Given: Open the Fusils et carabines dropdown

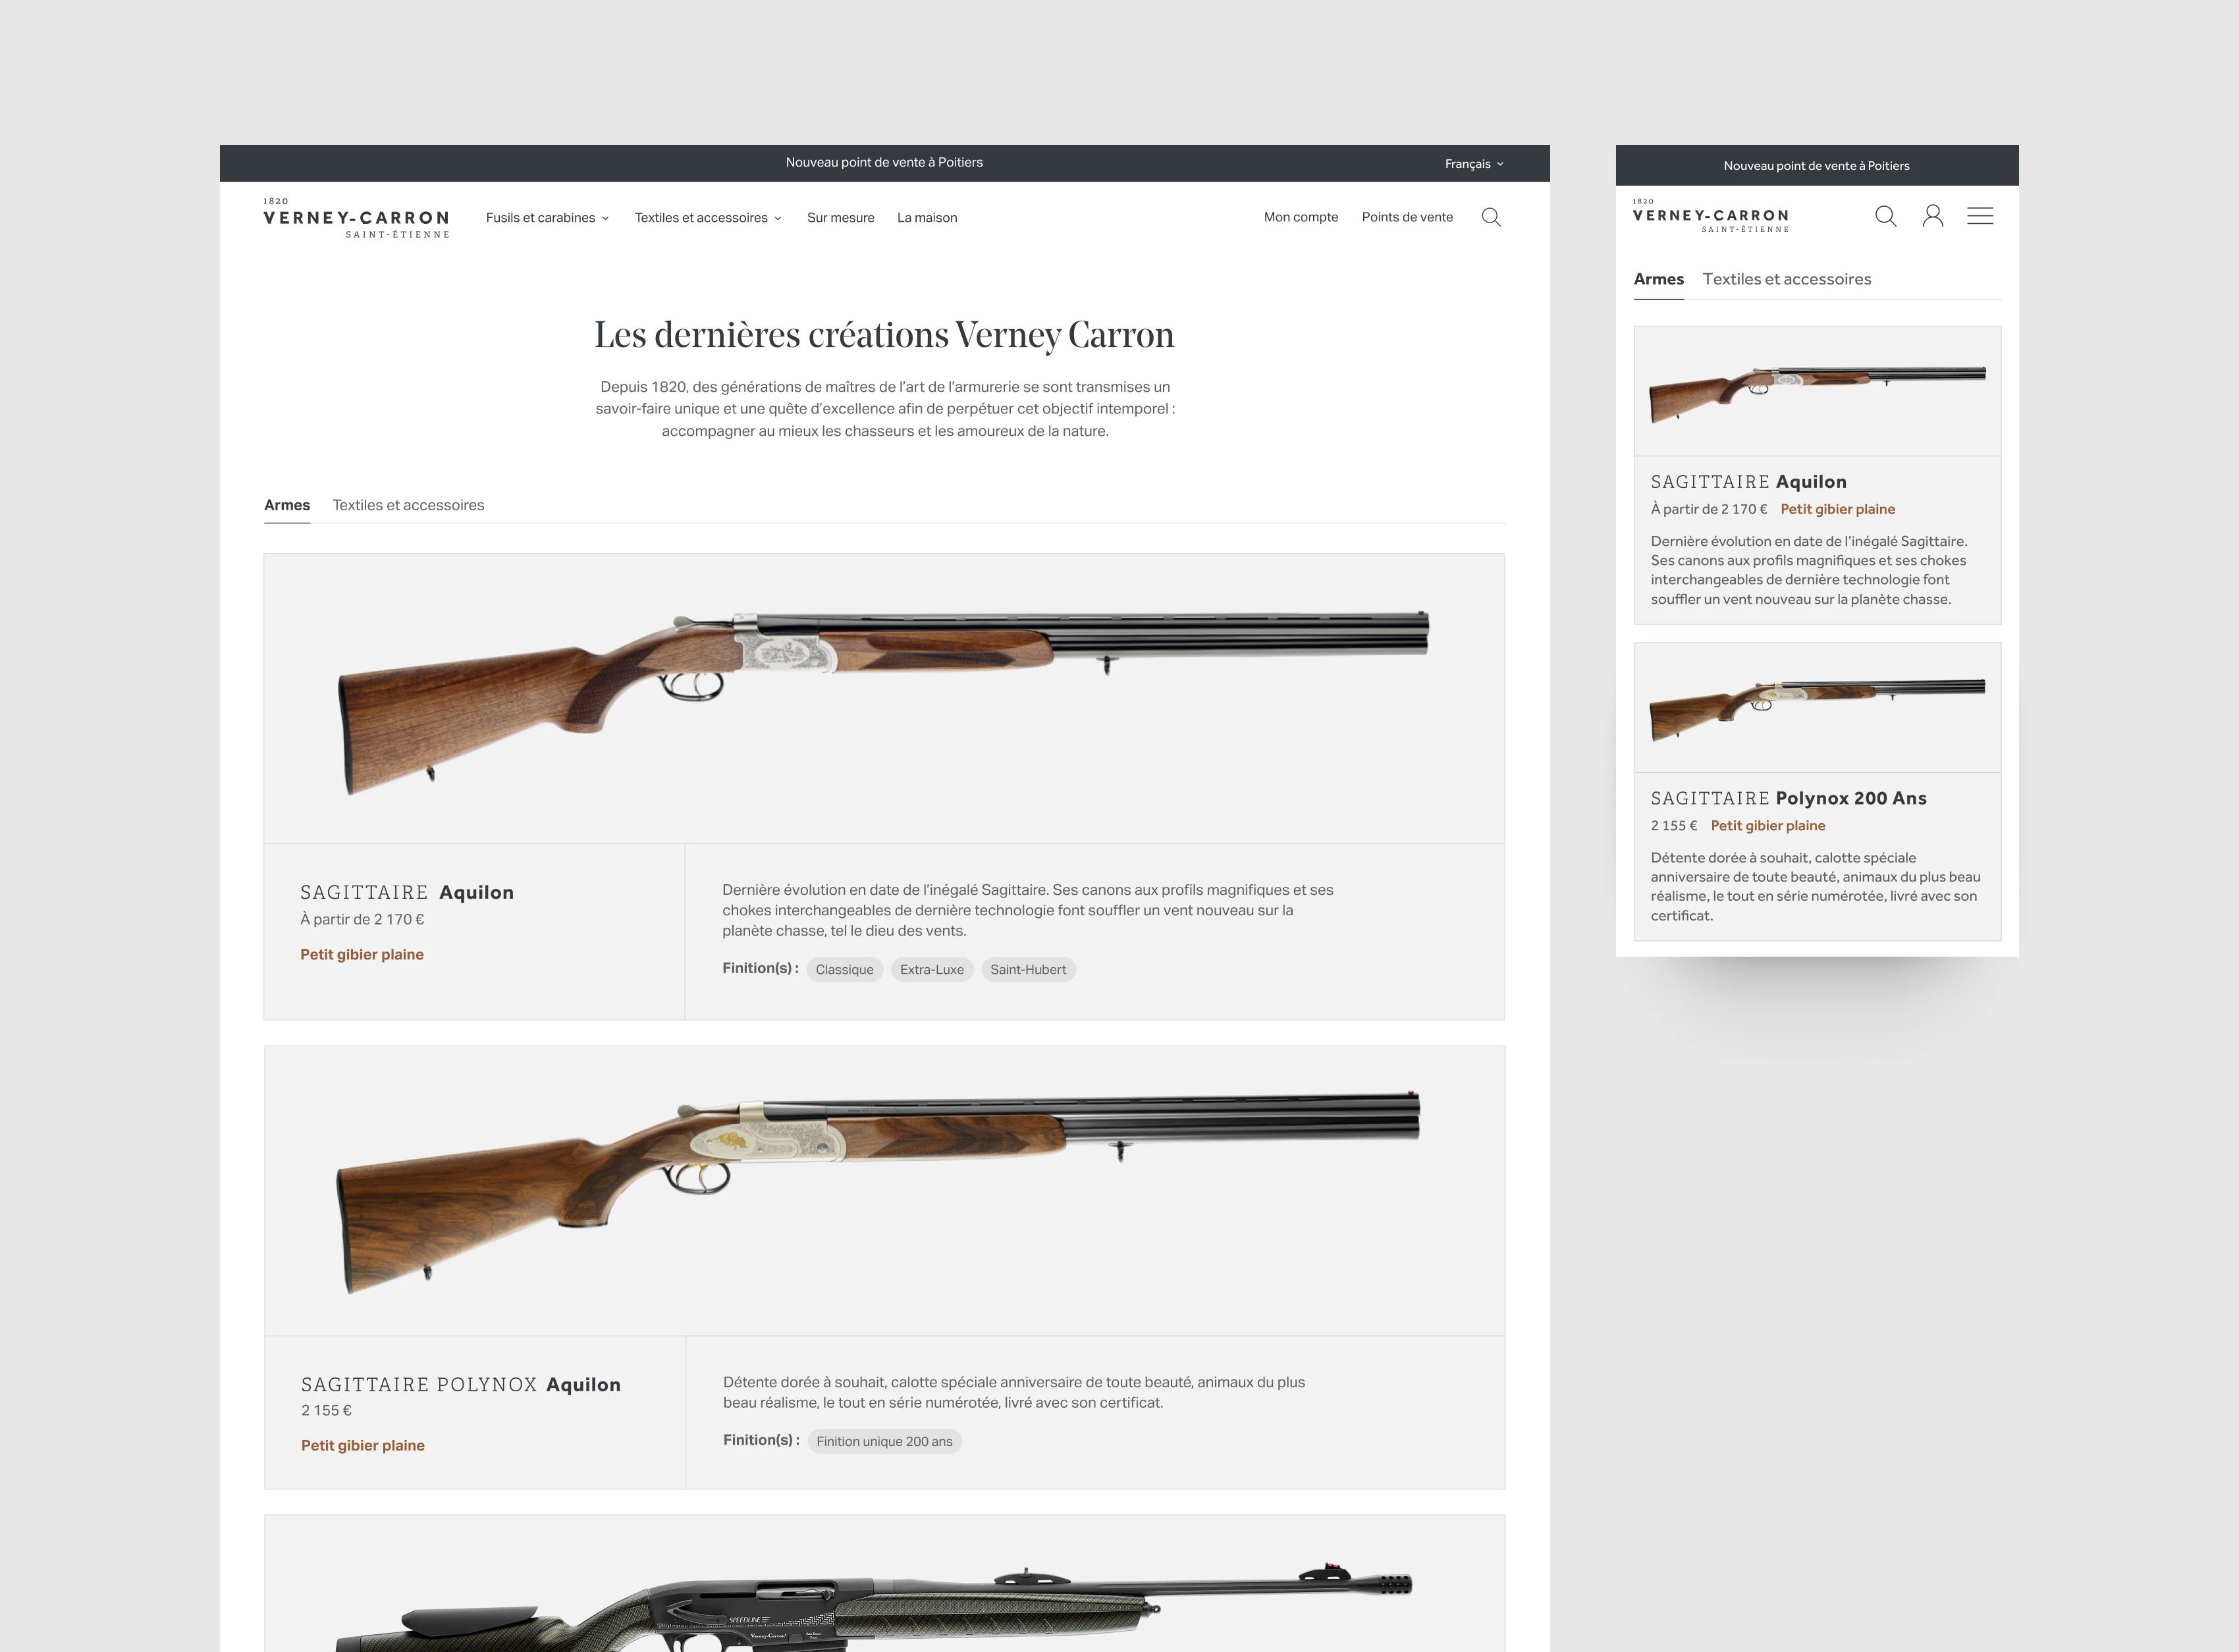Looking at the screenshot, I should (x=547, y=217).
